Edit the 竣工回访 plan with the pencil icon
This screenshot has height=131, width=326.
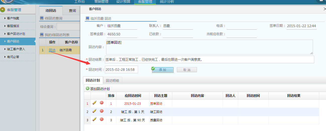pyautogui.click(x=95, y=111)
